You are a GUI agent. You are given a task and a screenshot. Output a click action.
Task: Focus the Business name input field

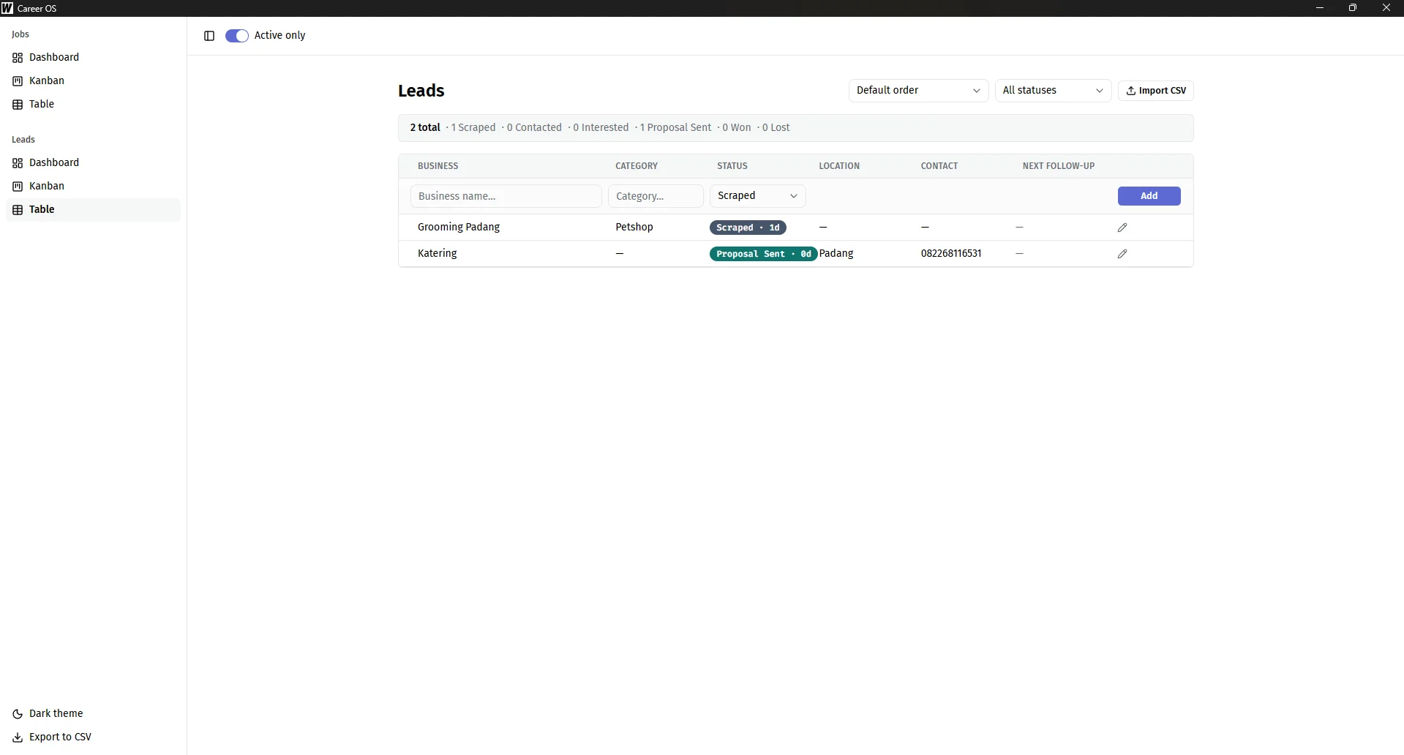pyautogui.click(x=506, y=196)
